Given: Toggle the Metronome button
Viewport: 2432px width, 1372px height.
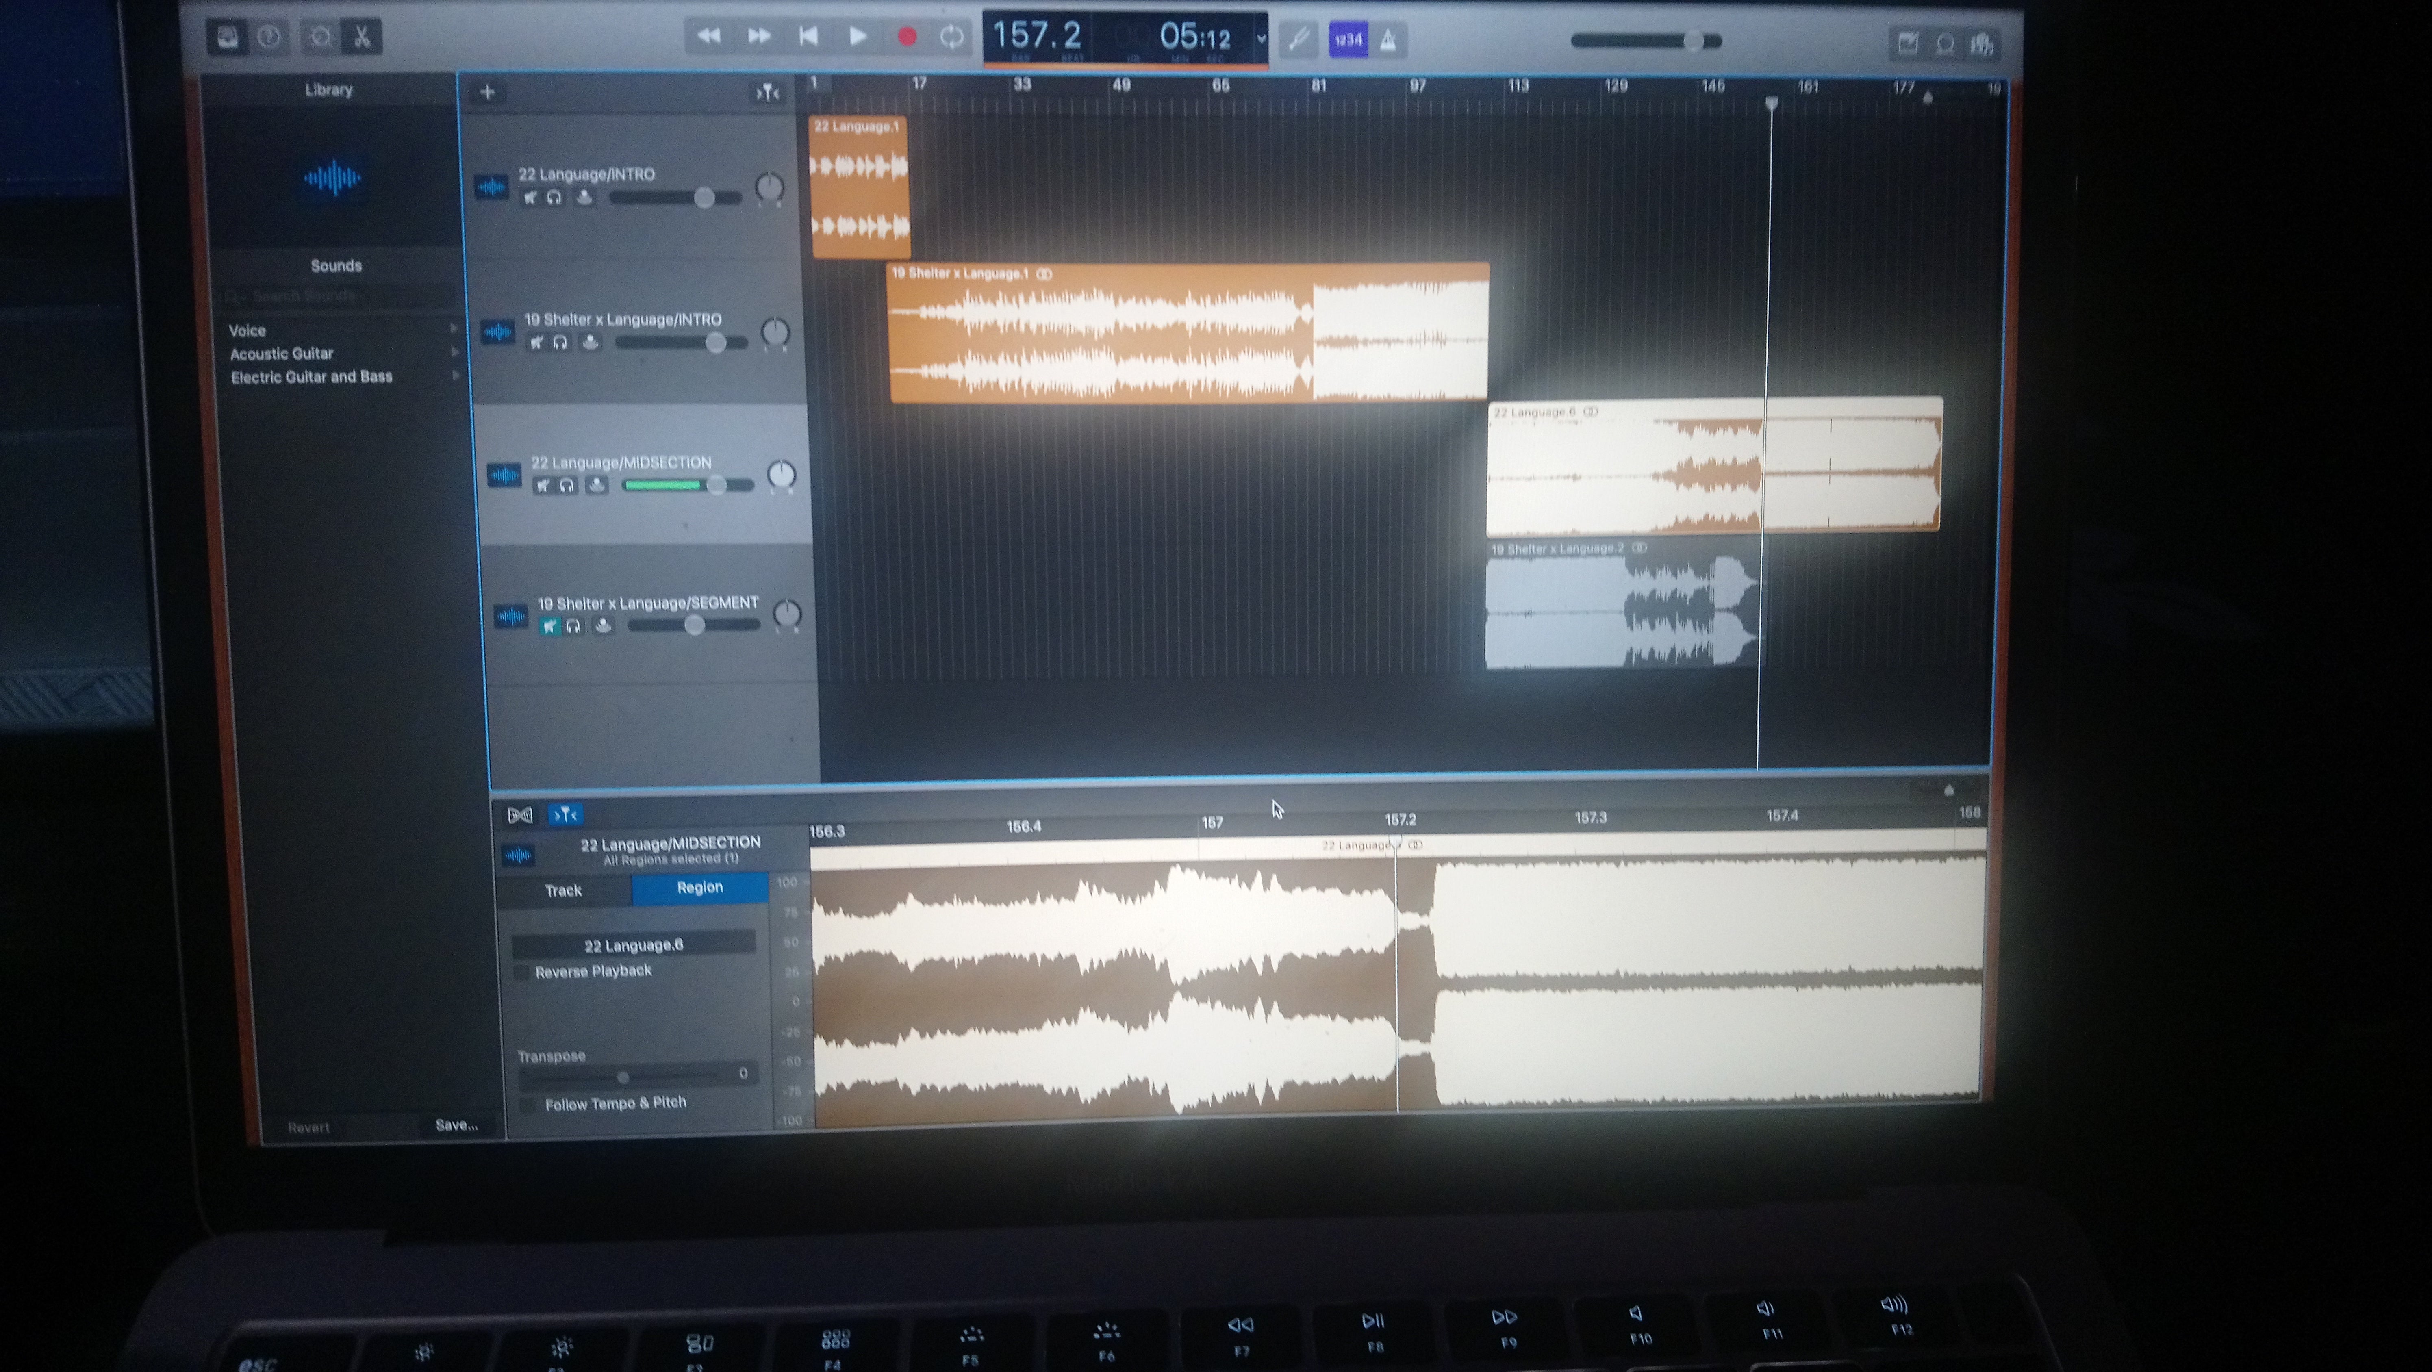Looking at the screenshot, I should pos(1388,40).
